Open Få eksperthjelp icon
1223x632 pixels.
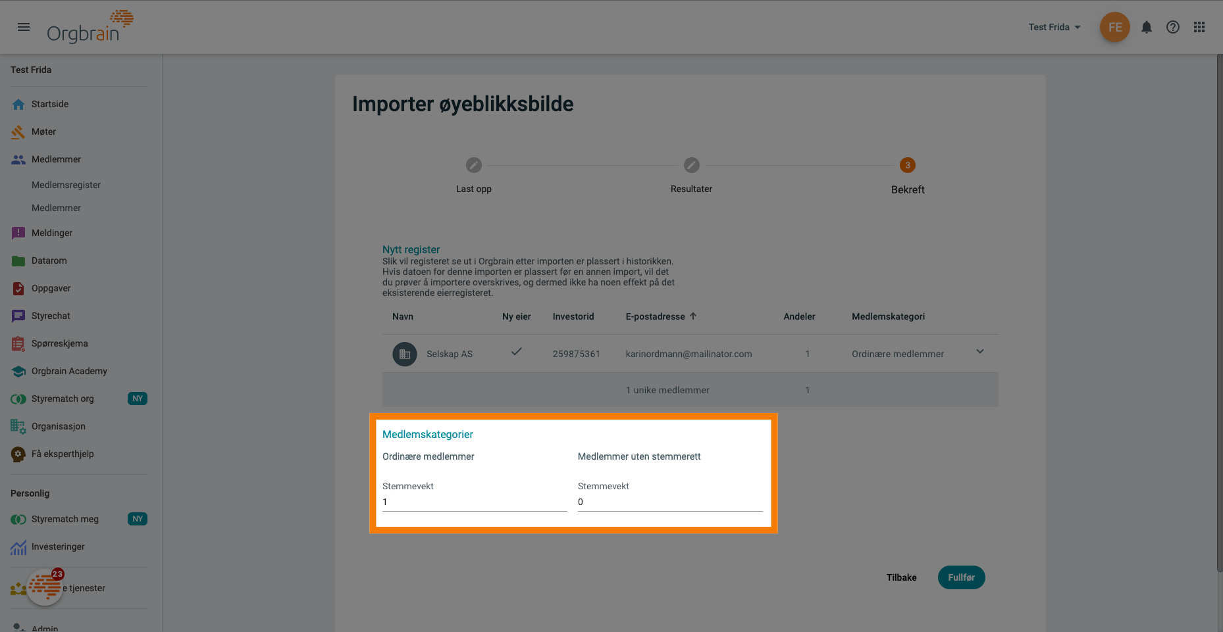point(18,454)
